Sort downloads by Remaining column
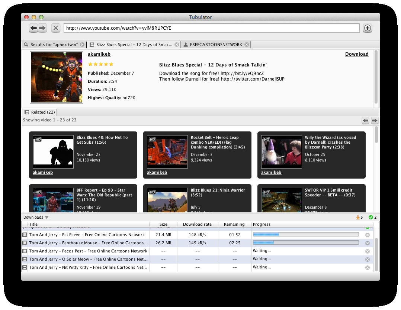This screenshot has width=401, height=310. point(234,224)
